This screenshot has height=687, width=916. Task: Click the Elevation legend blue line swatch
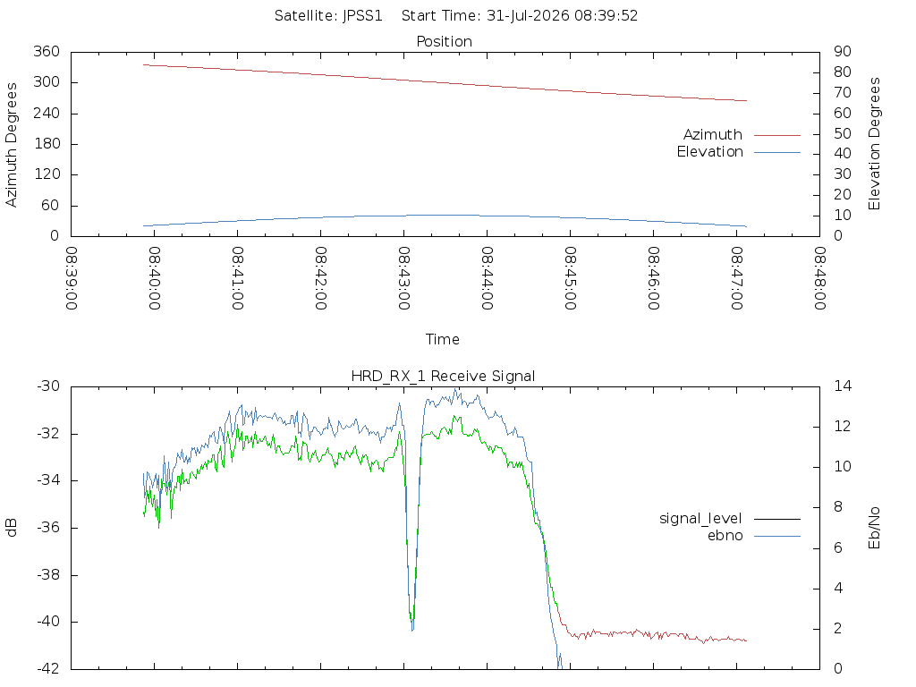click(x=777, y=152)
